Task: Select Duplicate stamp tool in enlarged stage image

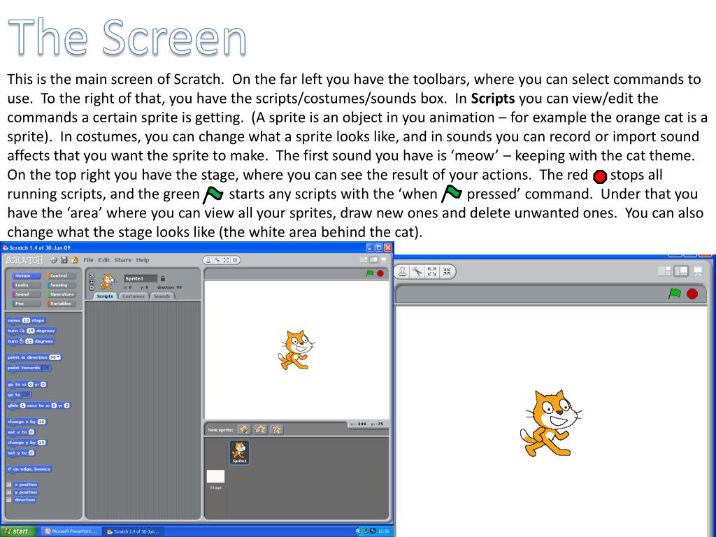Action: [403, 272]
